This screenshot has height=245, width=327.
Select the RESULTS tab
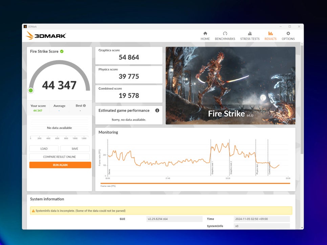tap(270, 36)
